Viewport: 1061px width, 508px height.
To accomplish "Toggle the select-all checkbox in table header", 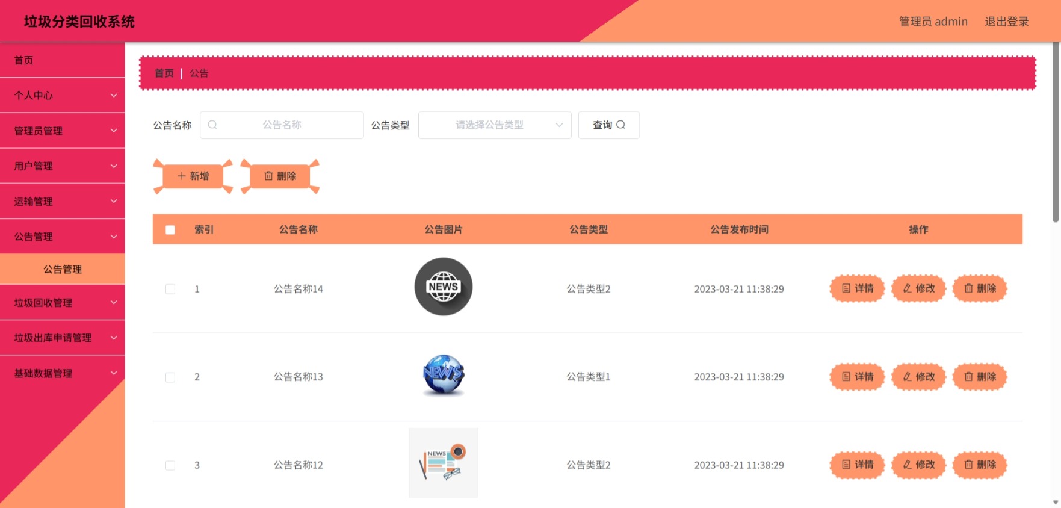I will (x=170, y=229).
